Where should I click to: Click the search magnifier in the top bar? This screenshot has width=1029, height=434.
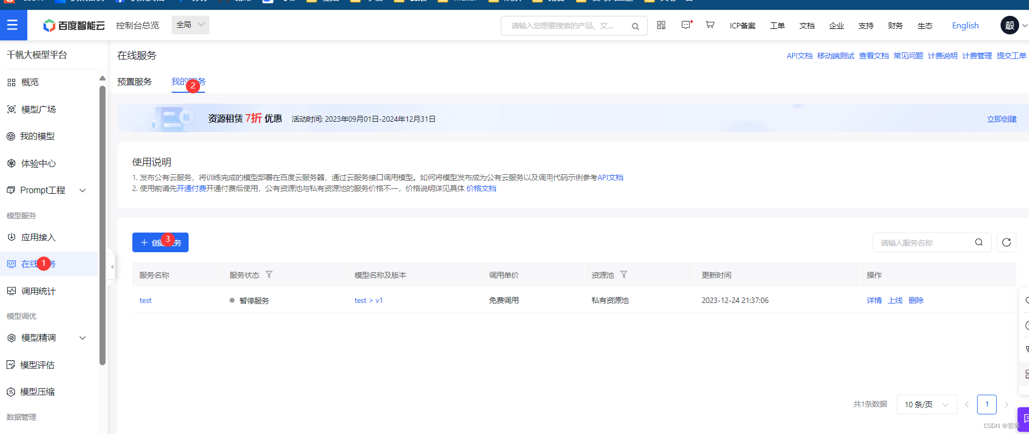point(635,26)
